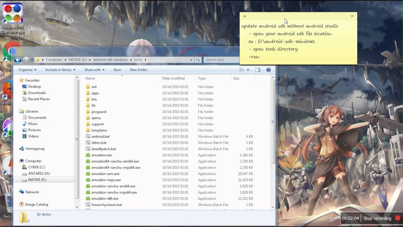Viewport: 403px width, 227px height.
Task: Select the emulator-arm.exe application icon
Action: (x=88, y=174)
